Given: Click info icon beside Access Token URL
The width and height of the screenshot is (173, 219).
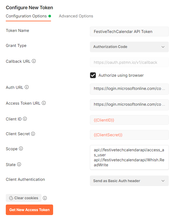Looking at the screenshot, I should pyautogui.click(x=44, y=103).
